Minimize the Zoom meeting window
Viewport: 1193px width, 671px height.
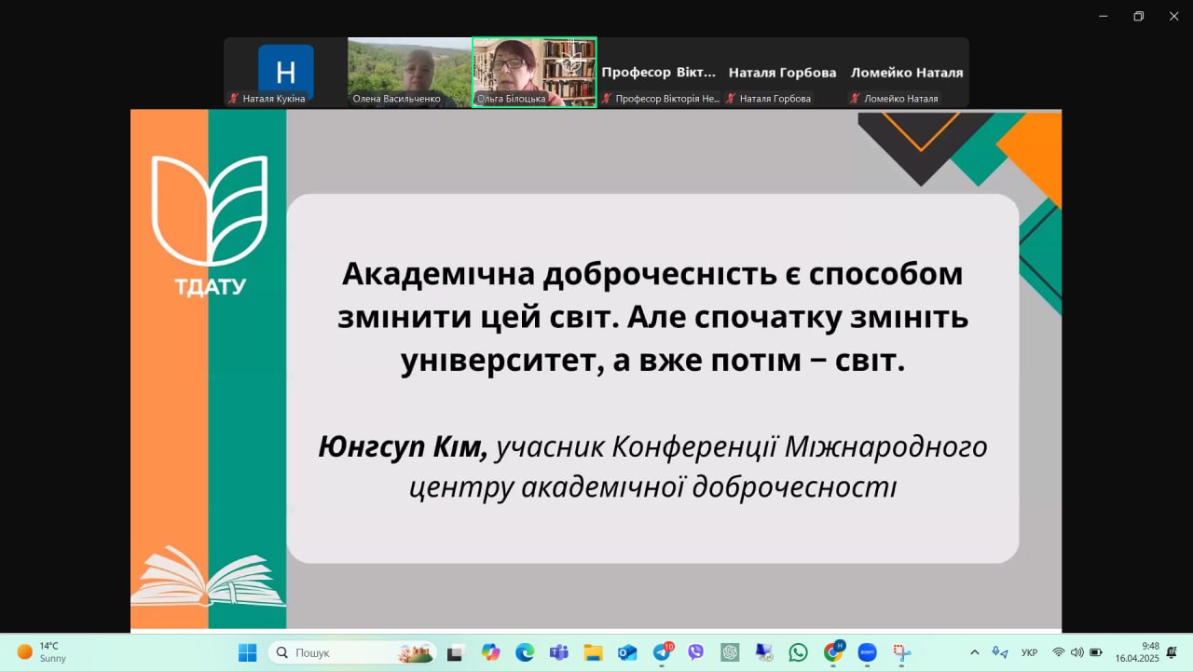1104,16
